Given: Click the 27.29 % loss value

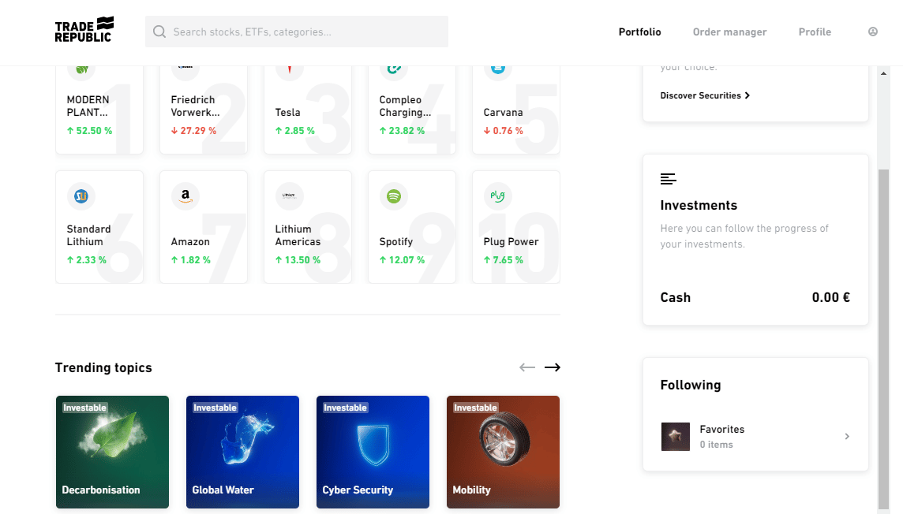Looking at the screenshot, I should [193, 131].
